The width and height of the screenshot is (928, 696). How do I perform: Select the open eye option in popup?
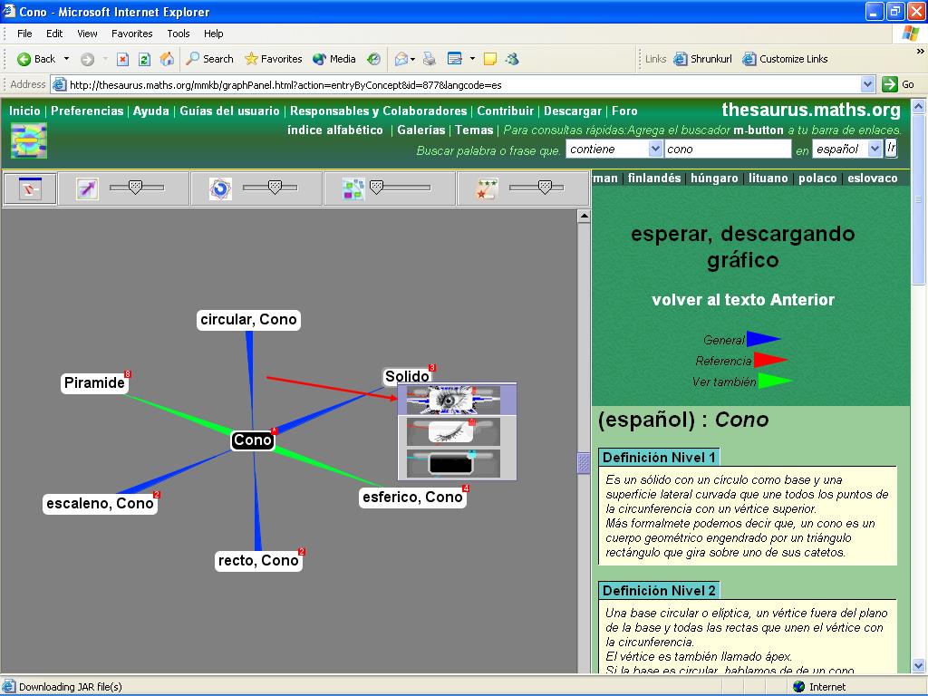pos(457,399)
